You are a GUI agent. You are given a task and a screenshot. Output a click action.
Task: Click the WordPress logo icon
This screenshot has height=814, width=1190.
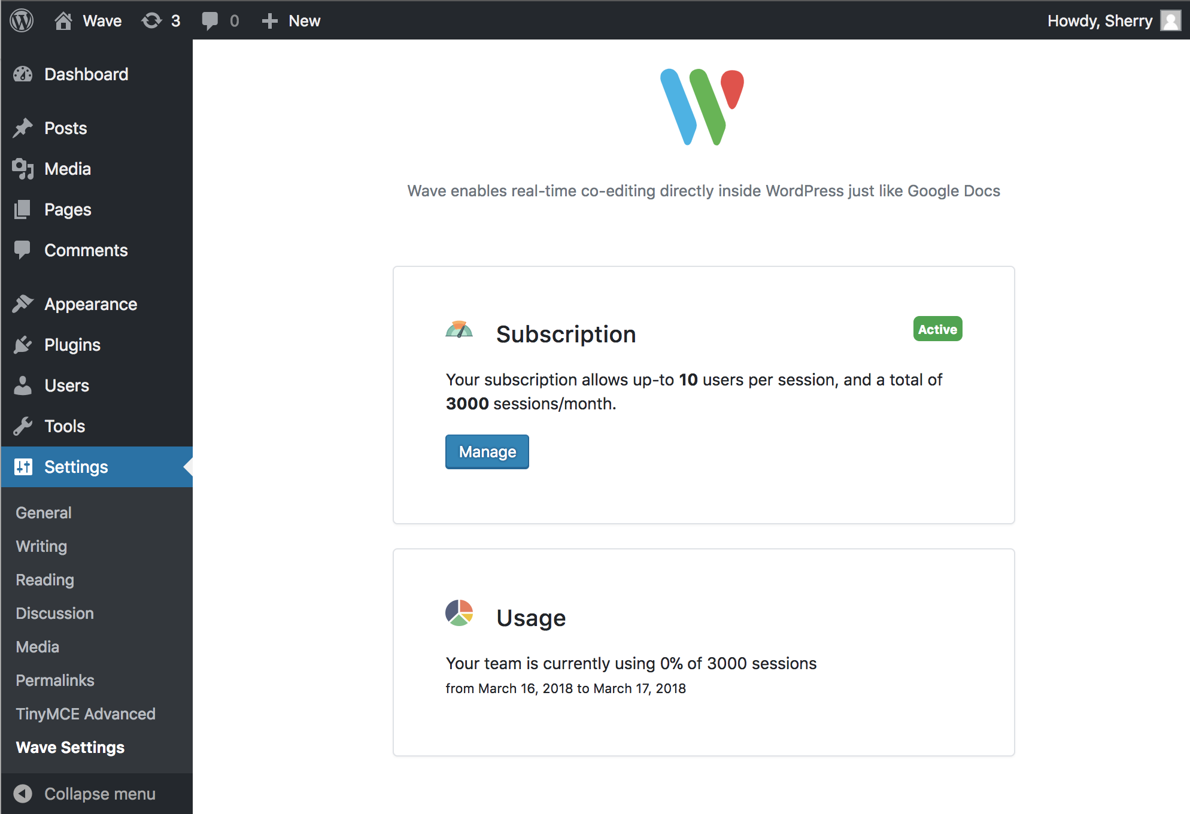coord(22,21)
